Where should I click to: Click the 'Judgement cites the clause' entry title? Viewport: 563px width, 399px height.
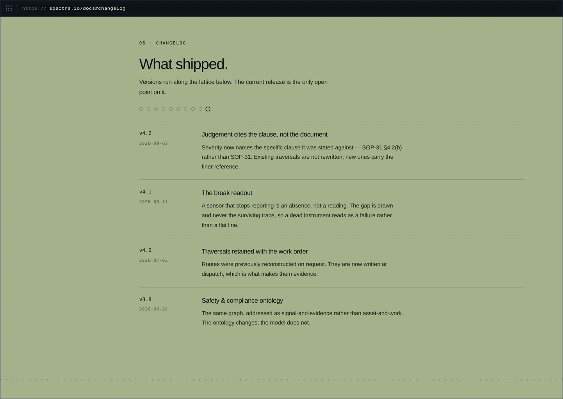click(x=264, y=135)
